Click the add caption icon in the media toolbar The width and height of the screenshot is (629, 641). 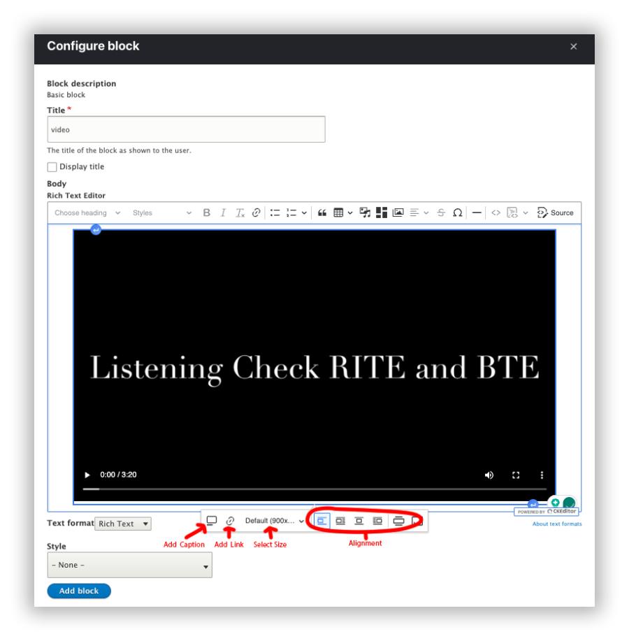click(x=212, y=521)
